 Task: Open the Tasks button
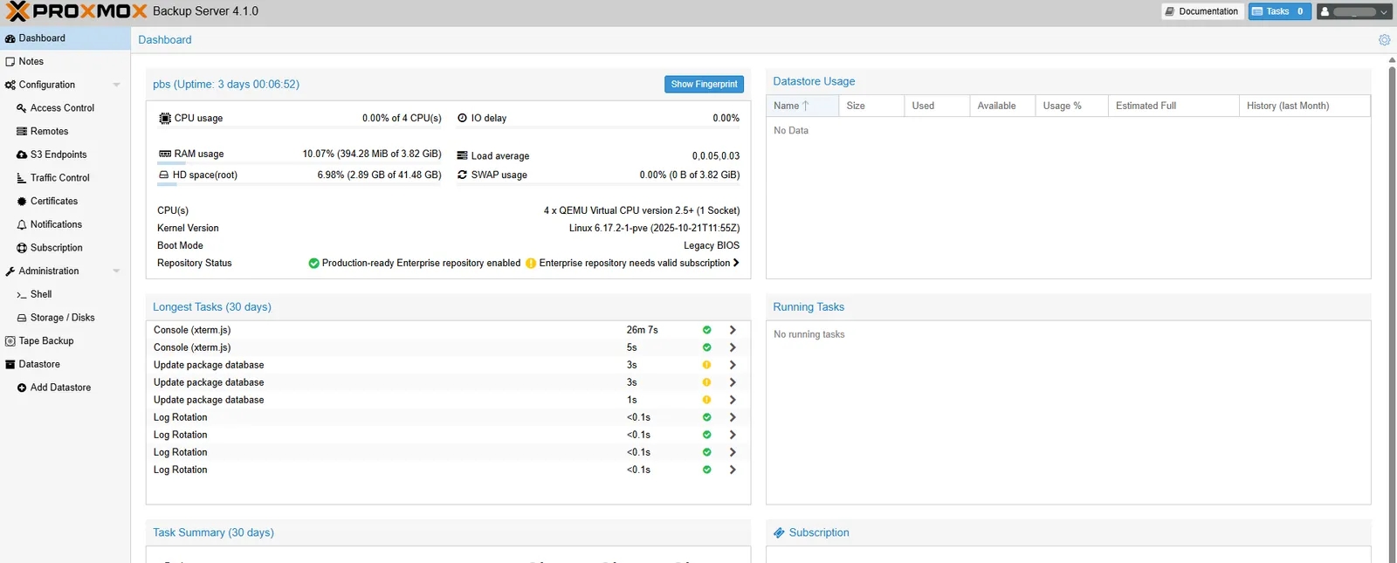(x=1280, y=11)
